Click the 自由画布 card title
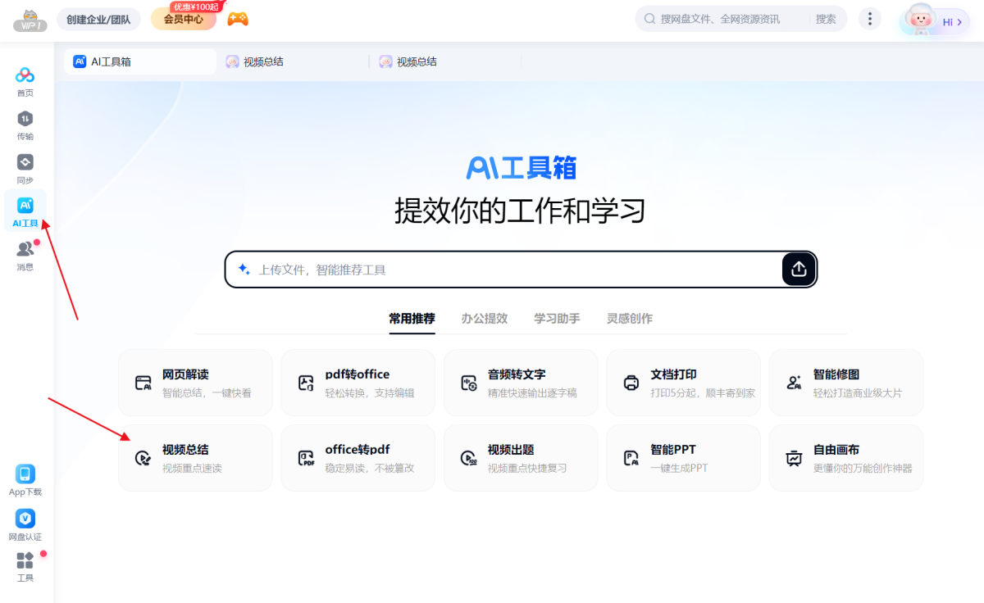 click(836, 450)
